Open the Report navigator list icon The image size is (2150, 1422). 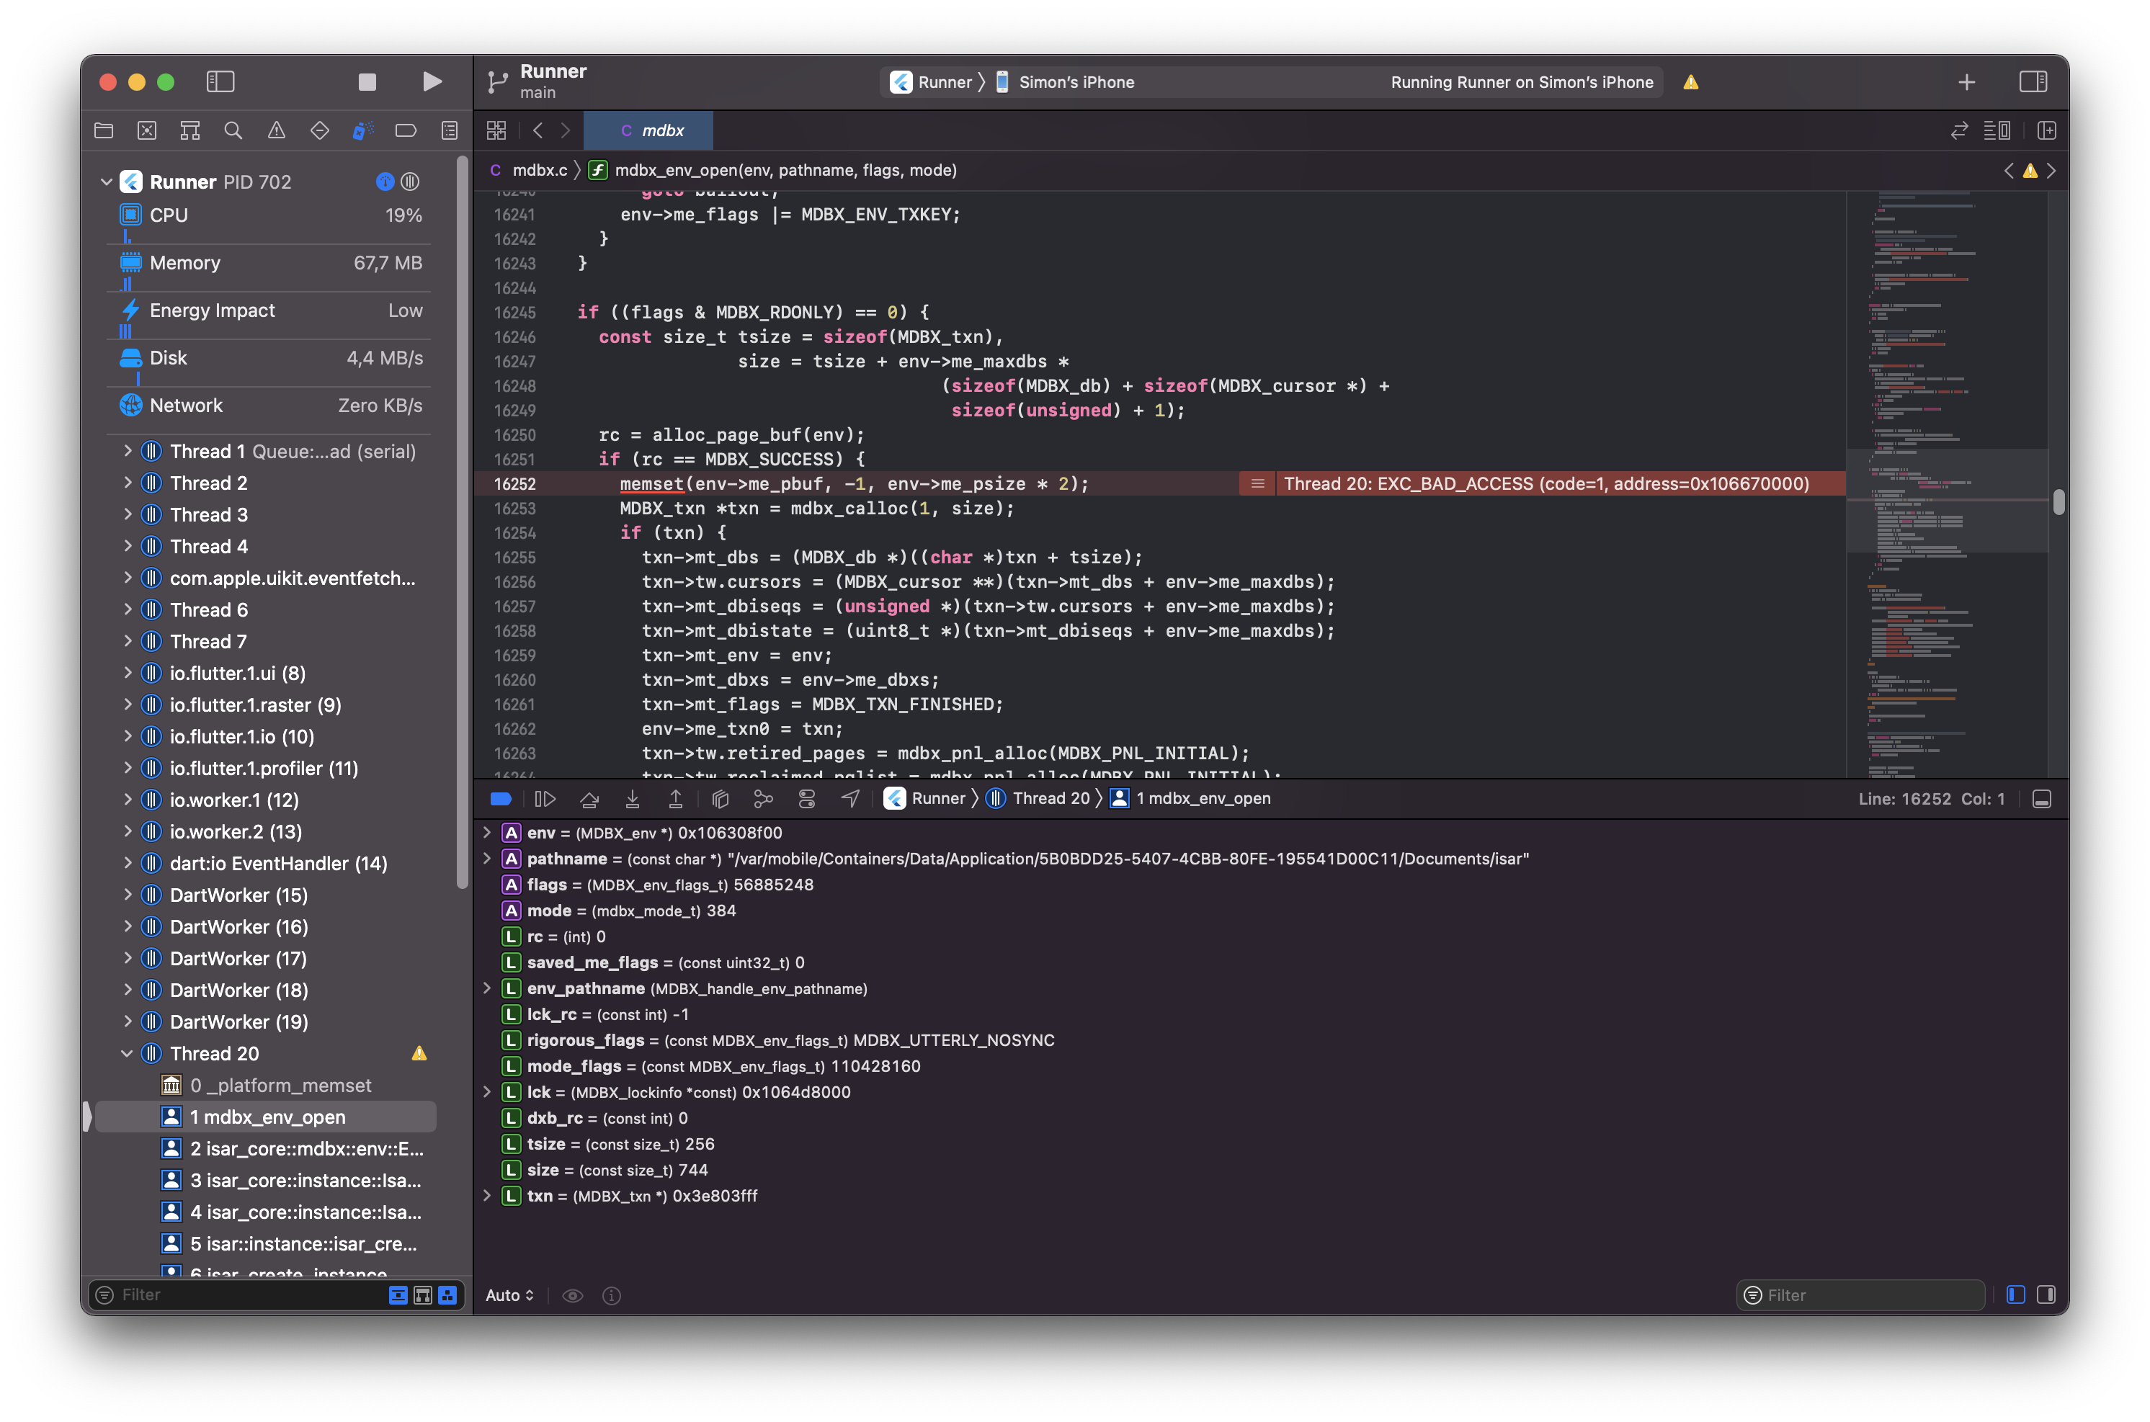[x=448, y=130]
